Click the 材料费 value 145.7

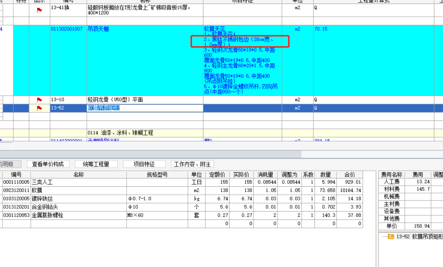click(x=424, y=189)
